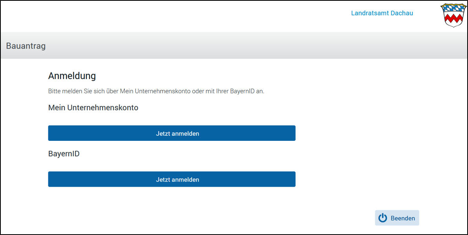
Task: Click the blue-white diamond pattern of the crest
Action: (x=453, y=9)
